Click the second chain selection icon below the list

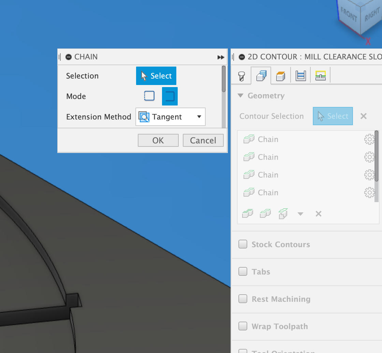point(265,213)
